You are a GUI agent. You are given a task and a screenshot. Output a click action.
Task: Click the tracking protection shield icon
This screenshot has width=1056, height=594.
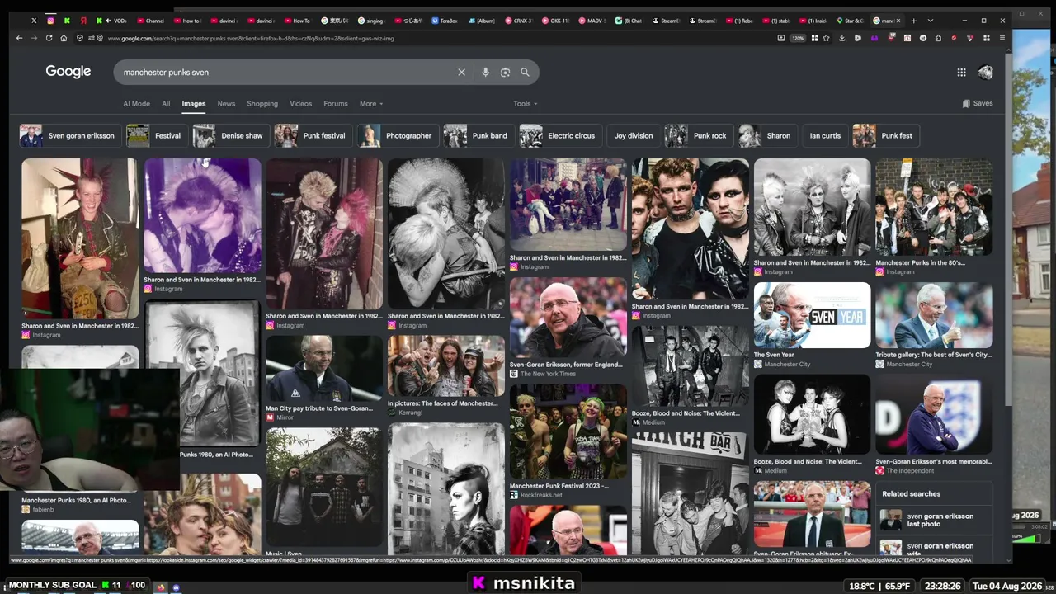coord(79,38)
